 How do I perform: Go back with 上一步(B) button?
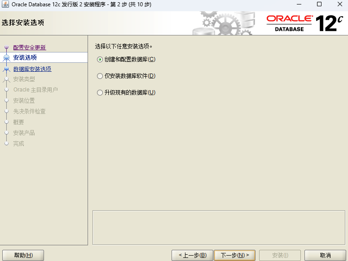tap(192, 255)
